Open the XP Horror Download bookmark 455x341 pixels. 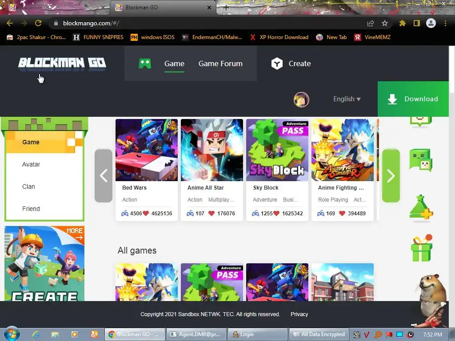click(279, 37)
